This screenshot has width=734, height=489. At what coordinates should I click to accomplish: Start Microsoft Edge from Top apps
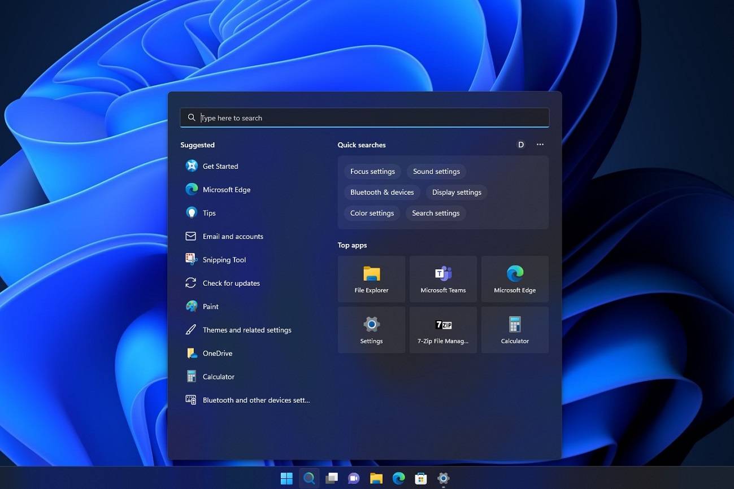tap(514, 278)
